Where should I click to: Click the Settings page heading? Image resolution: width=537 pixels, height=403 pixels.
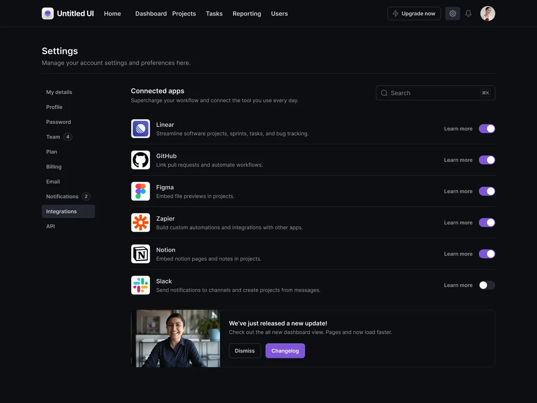60,51
